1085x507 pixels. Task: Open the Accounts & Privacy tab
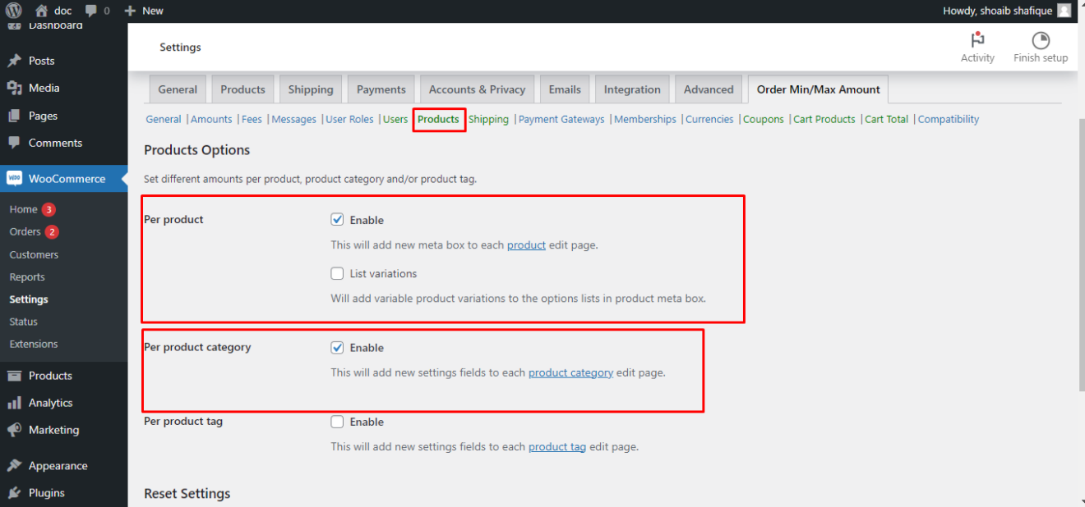pyautogui.click(x=477, y=89)
